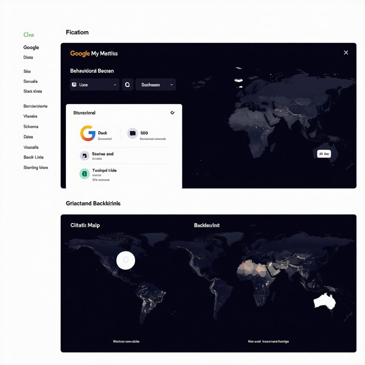Open Slaning Mare sidebar item
This screenshot has height=365, width=365.
pyautogui.click(x=36, y=168)
